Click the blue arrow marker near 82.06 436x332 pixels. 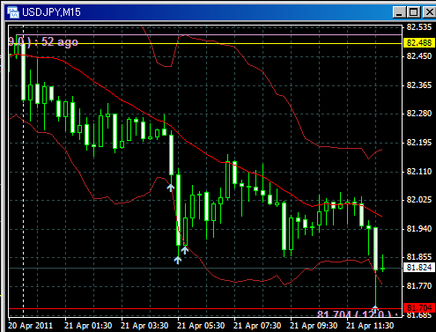coord(171,188)
